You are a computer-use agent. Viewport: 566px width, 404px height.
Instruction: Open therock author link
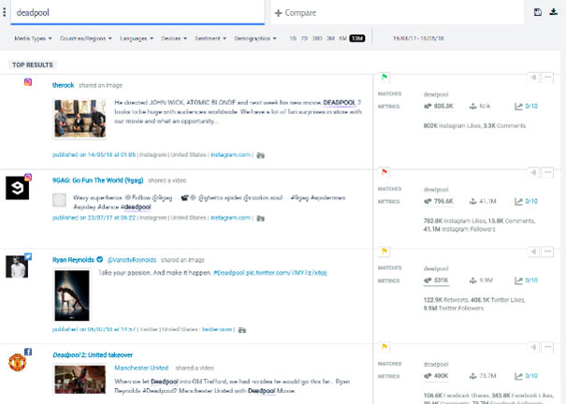point(64,85)
